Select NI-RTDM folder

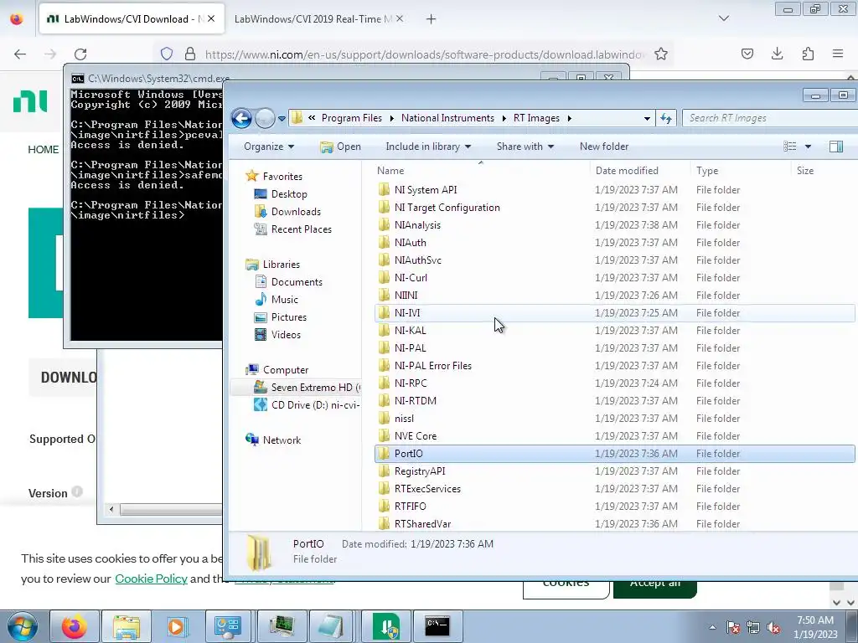(416, 401)
